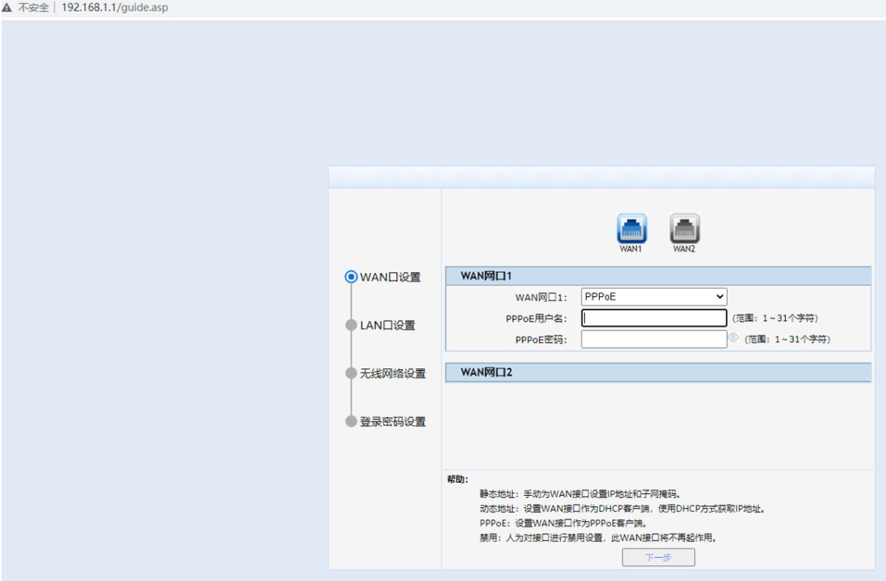Click the range hint beside PPPoE密码 field
The image size is (886, 581).
(x=787, y=339)
